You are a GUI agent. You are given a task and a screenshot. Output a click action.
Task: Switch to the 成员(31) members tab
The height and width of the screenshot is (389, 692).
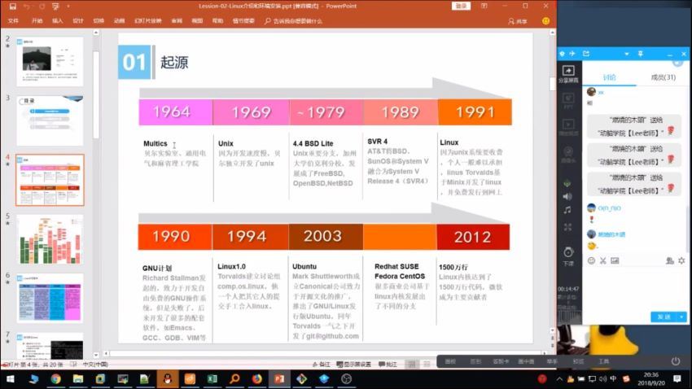(x=663, y=77)
